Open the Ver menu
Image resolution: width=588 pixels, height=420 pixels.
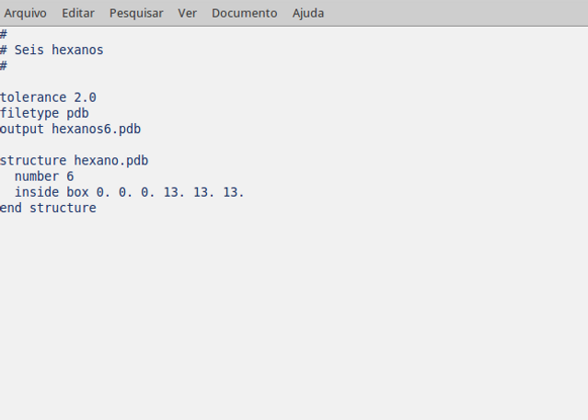[187, 13]
